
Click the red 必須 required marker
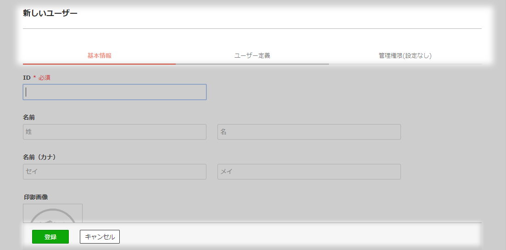coord(44,78)
